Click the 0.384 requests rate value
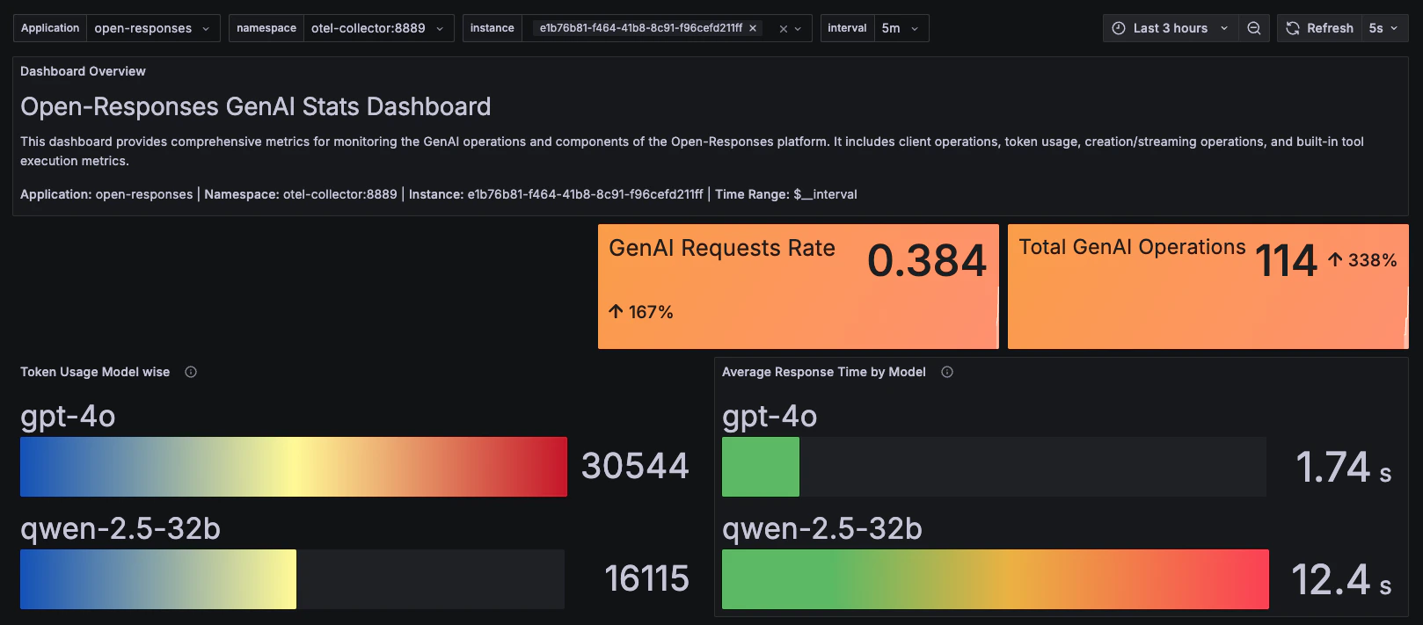The image size is (1423, 625). [927, 261]
